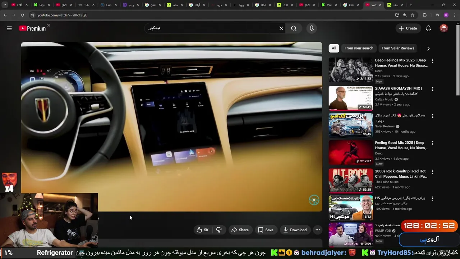Open the browser extensions puzzle icon

(425, 15)
